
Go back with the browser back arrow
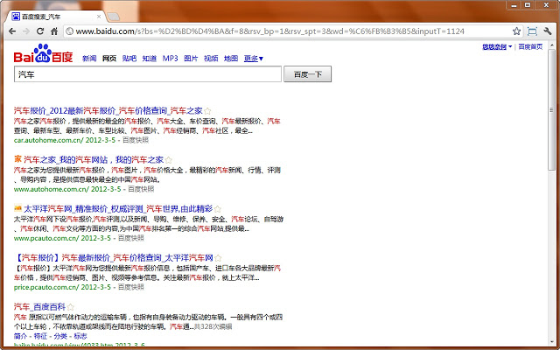click(12, 31)
